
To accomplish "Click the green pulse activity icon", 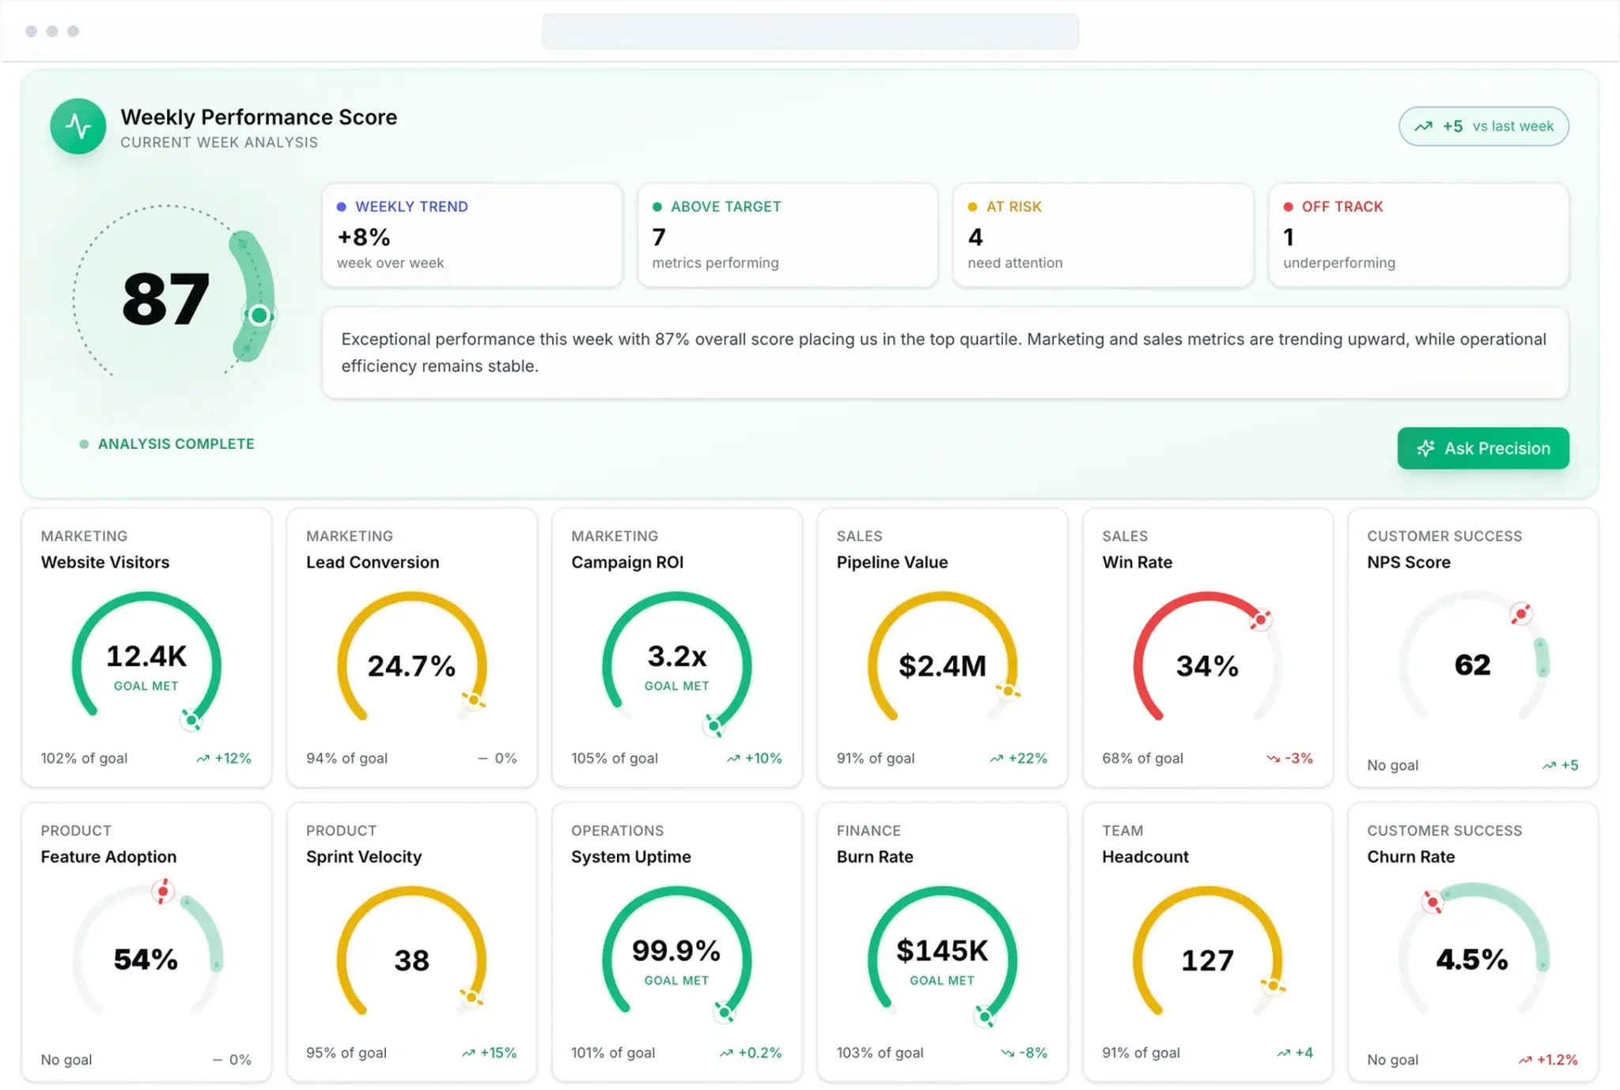I will point(78,126).
